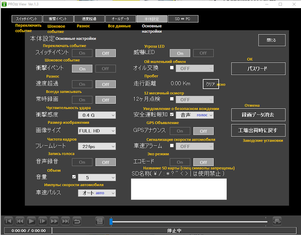Screen dimensions: 301x235
Task: Set エコモード to Off
Action: 203,162
